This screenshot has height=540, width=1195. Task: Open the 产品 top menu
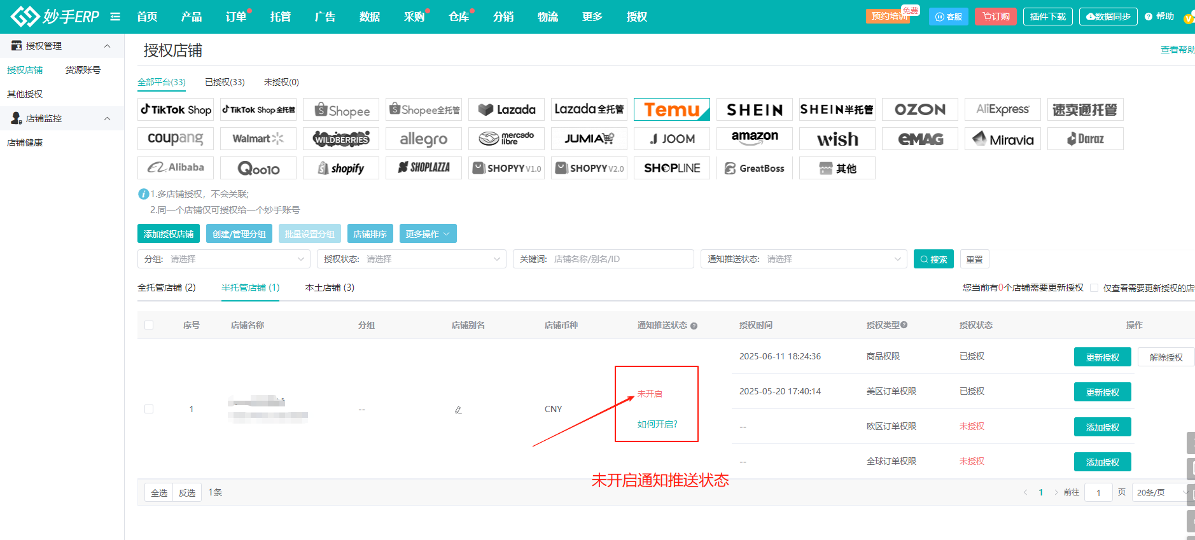(x=192, y=17)
